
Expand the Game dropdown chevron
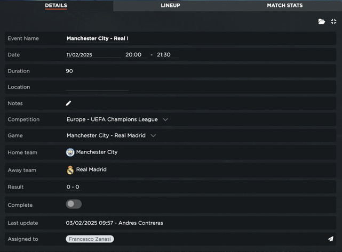tap(153, 136)
